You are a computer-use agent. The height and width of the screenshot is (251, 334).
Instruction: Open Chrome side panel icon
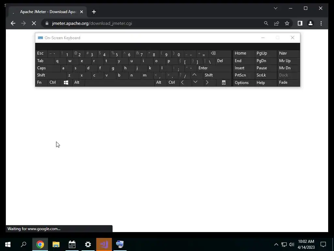point(300,23)
